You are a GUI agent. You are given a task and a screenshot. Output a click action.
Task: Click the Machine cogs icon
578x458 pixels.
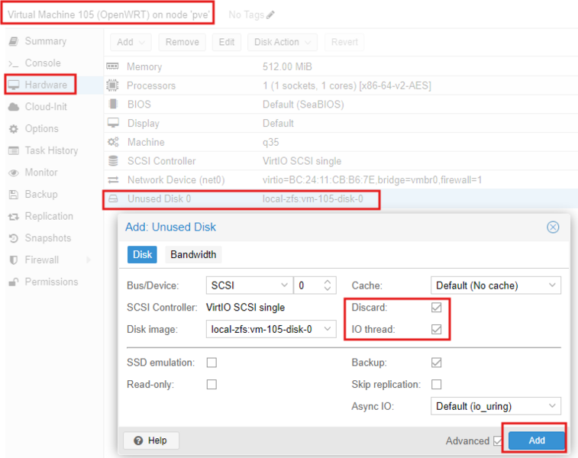113,142
